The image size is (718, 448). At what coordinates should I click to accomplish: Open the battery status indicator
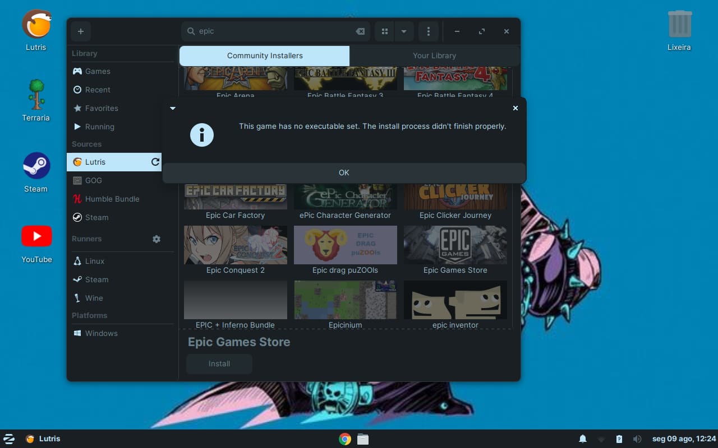pos(619,439)
